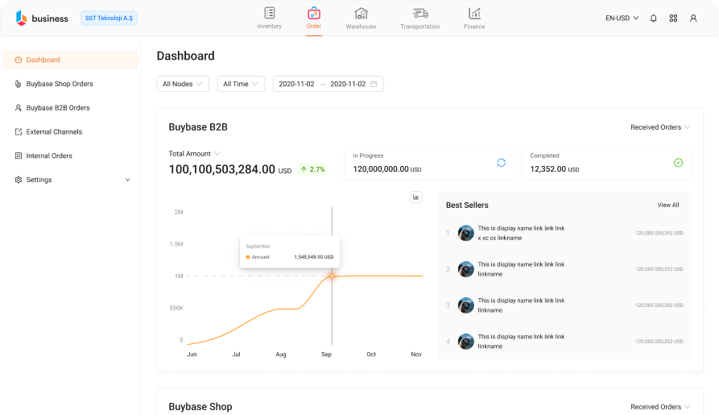This screenshot has width=719, height=415.
Task: Click the 1,548,548.90 USD tooltip value
Action: pos(314,257)
